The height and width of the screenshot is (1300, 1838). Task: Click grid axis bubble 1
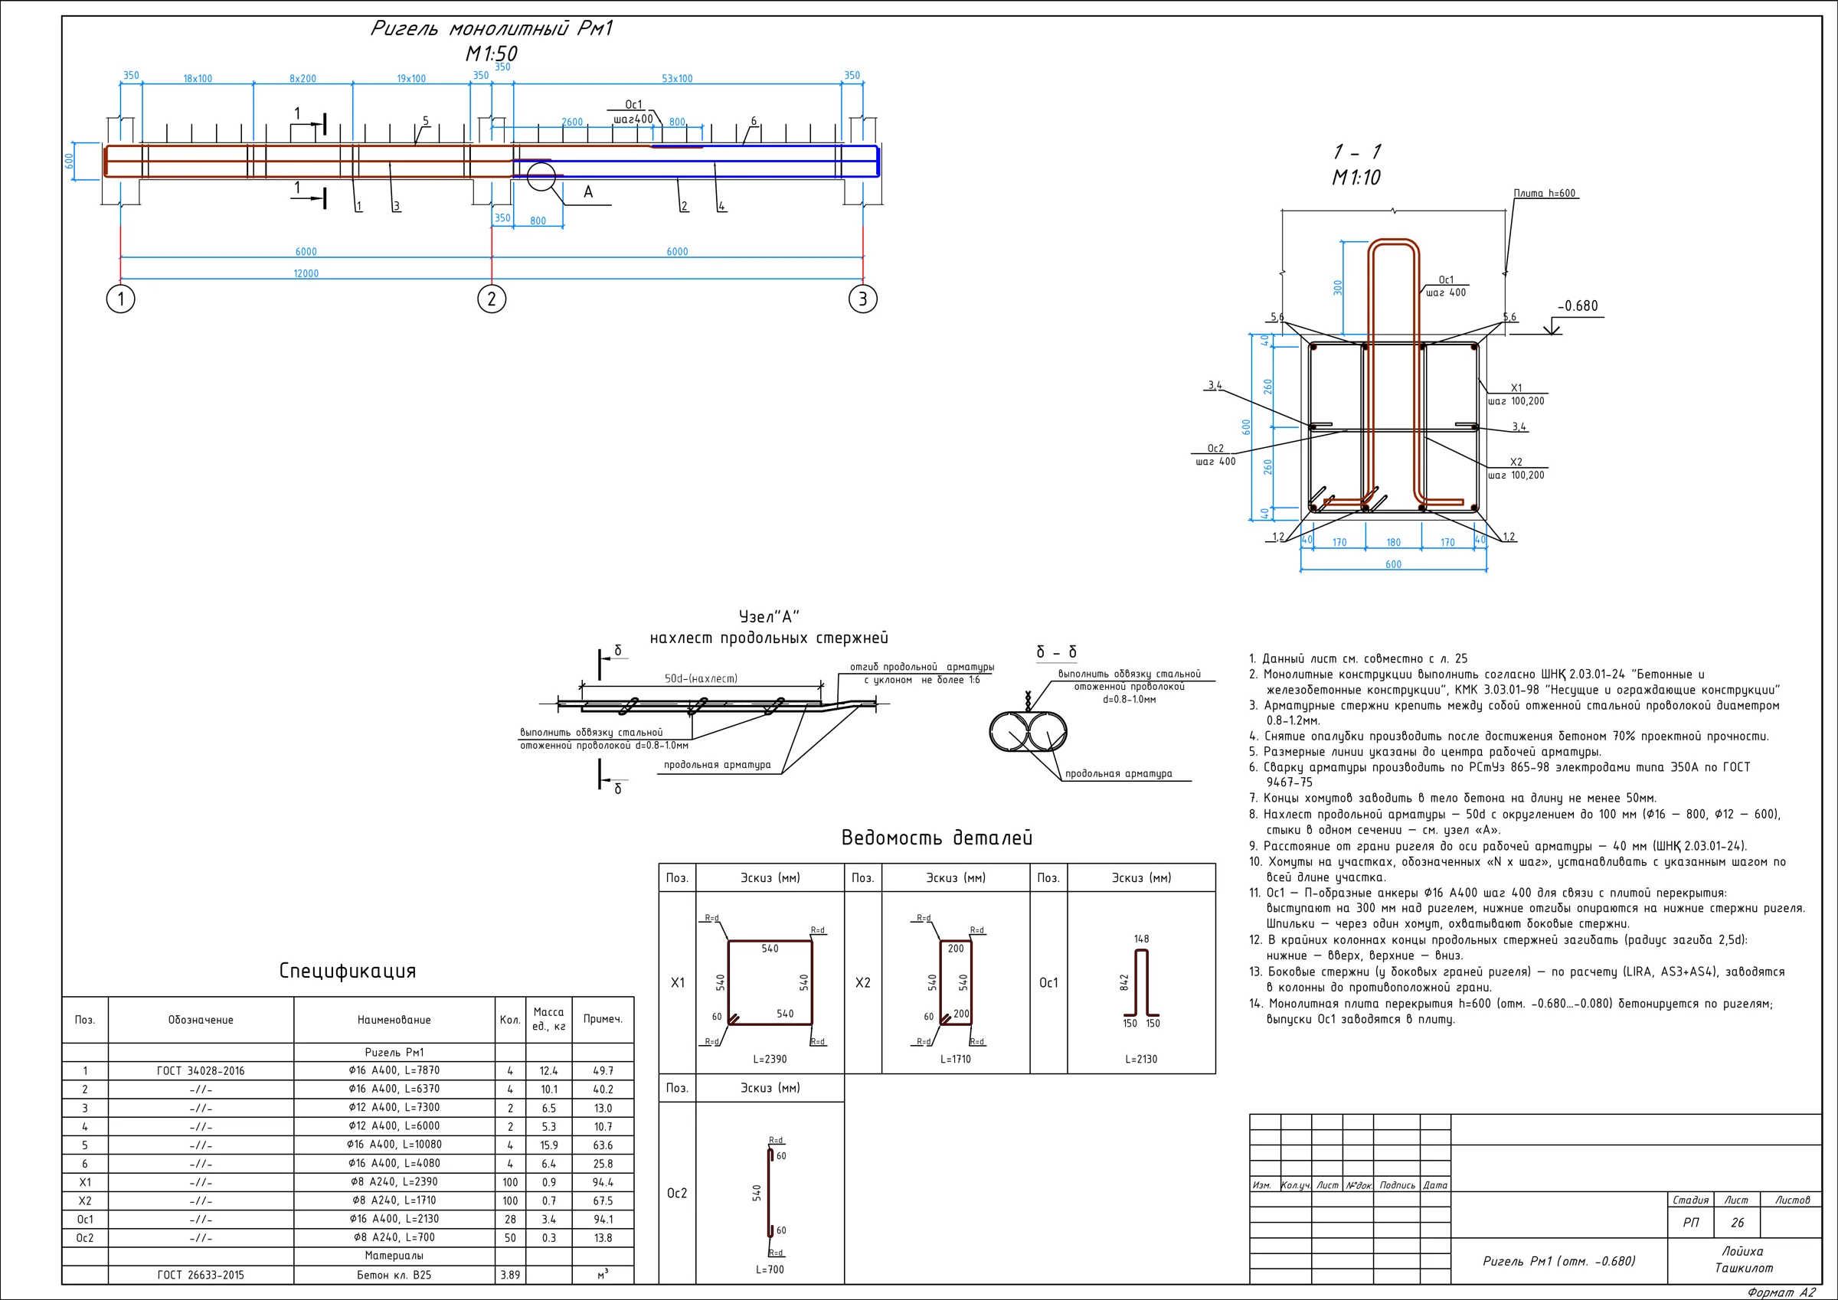(x=121, y=299)
